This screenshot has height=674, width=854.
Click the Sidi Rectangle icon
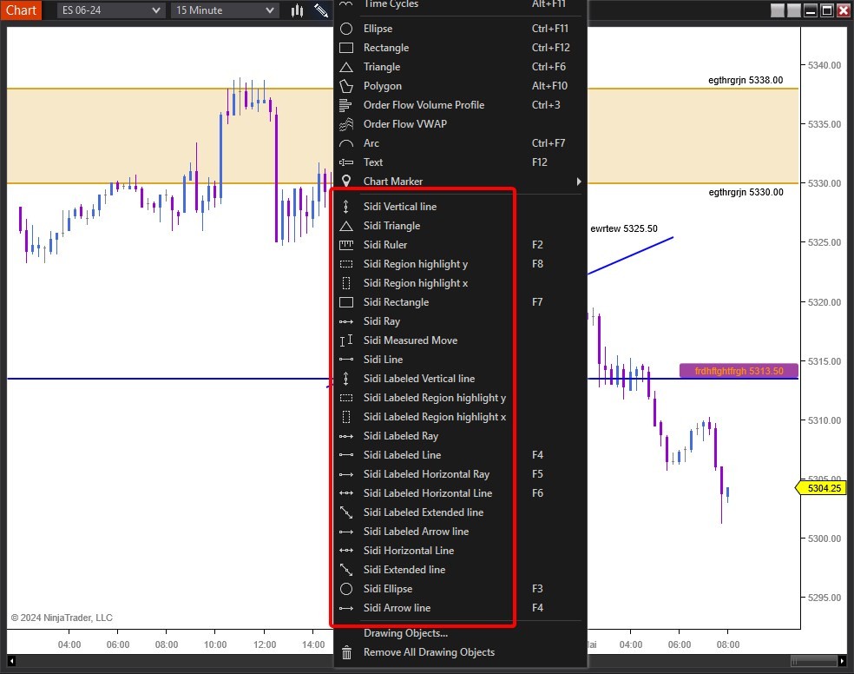345,302
